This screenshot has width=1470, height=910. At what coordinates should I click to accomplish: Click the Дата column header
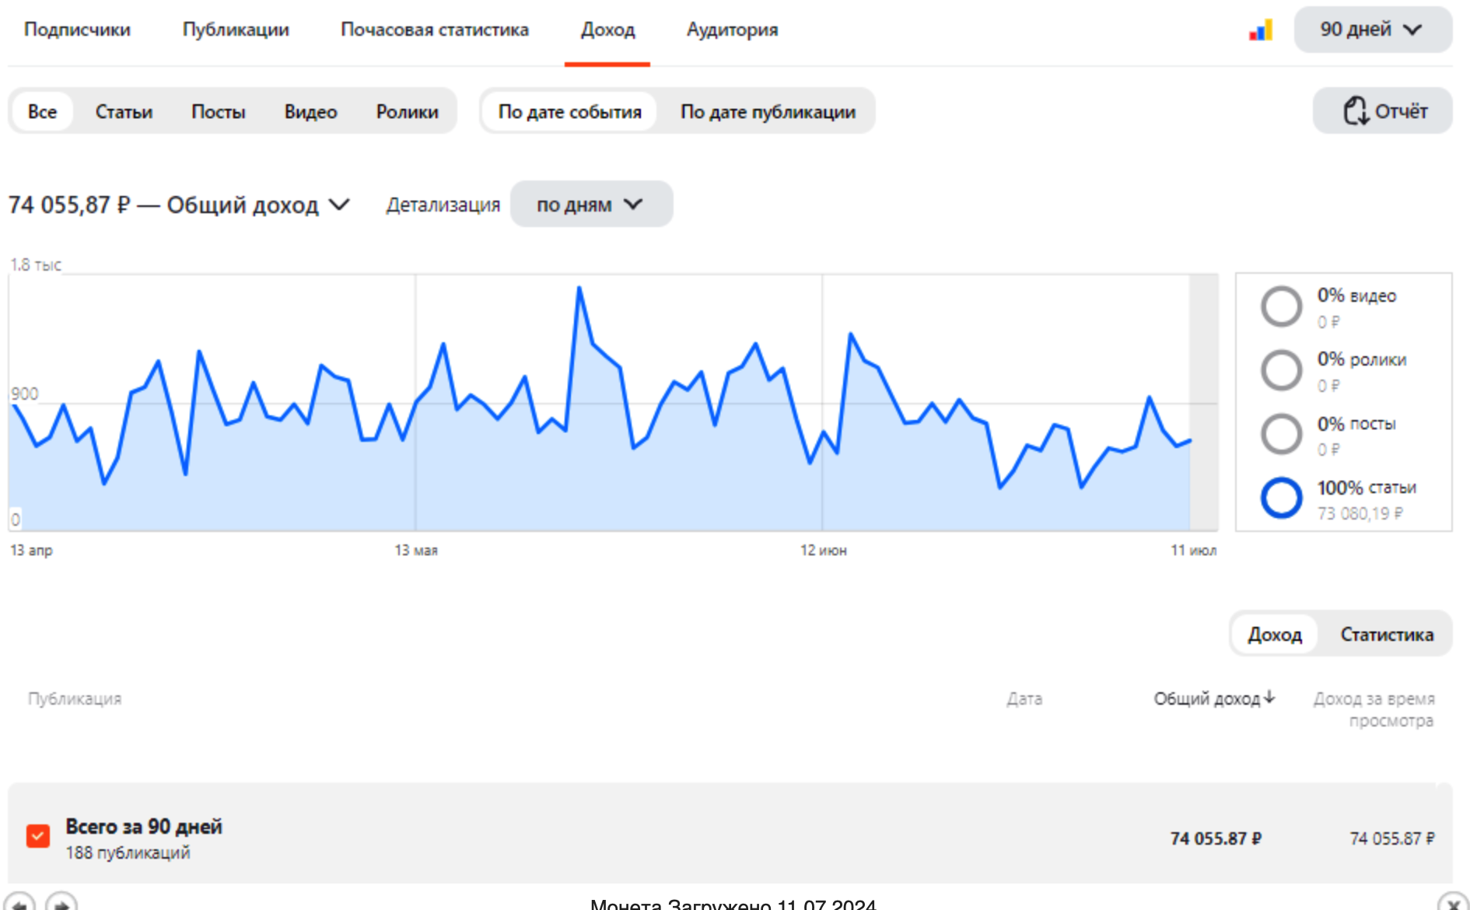pyautogui.click(x=1024, y=698)
